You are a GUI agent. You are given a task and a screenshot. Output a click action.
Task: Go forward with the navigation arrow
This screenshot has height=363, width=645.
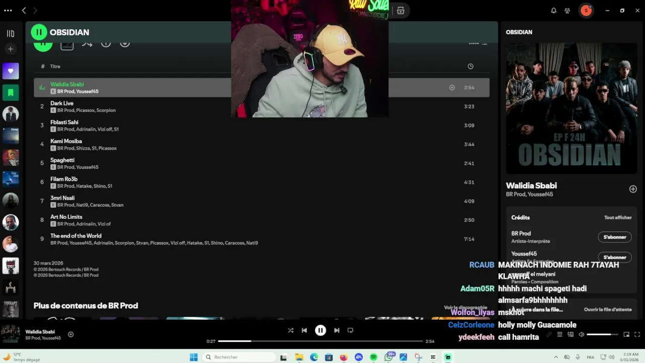(x=35, y=11)
